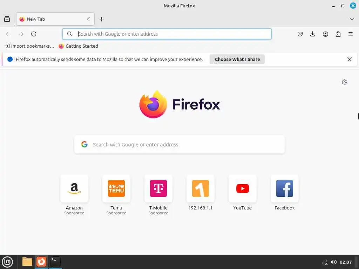Screen dimensions: 359x269
Task: Open the Downloads panel
Action: pos(312,34)
